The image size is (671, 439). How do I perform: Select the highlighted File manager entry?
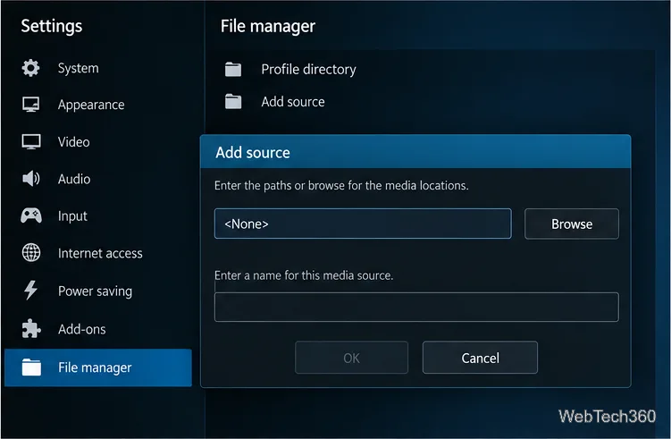(x=98, y=367)
